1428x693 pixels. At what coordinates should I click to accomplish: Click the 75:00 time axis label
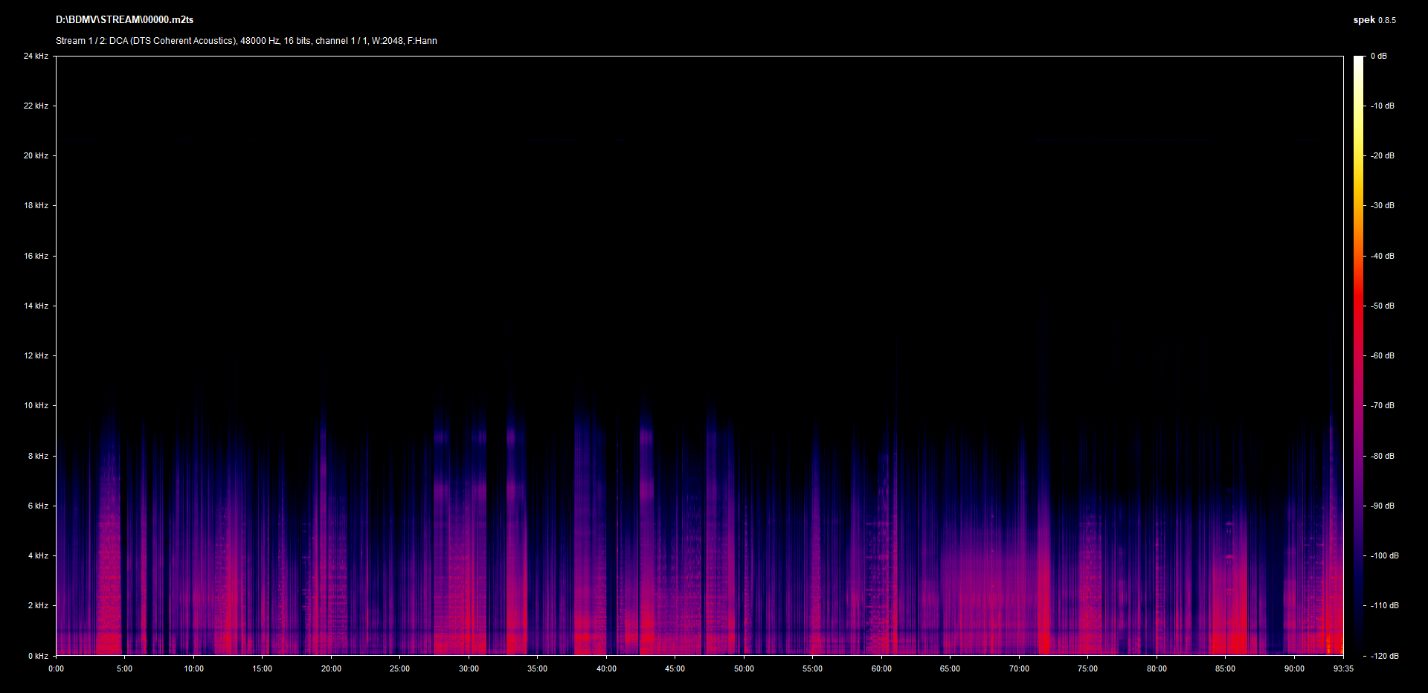[x=1087, y=668]
